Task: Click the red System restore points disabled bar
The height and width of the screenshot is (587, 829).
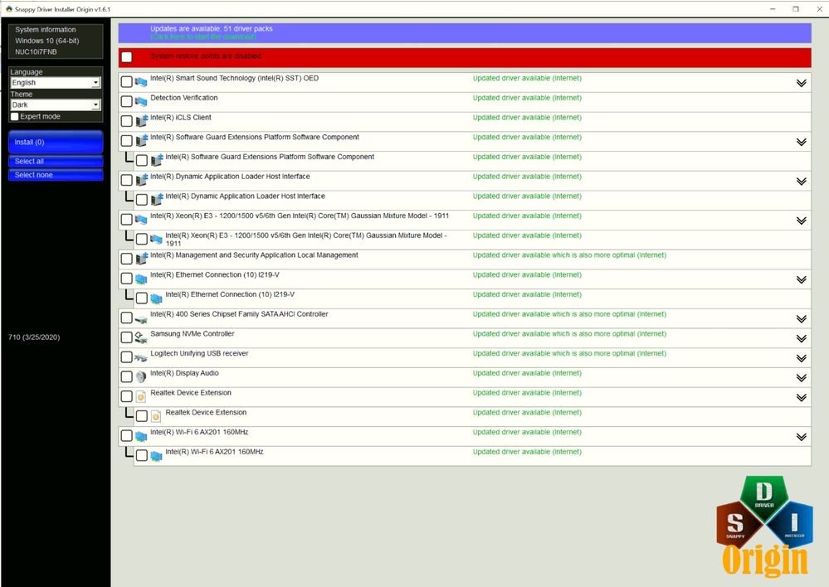Action: coord(465,57)
